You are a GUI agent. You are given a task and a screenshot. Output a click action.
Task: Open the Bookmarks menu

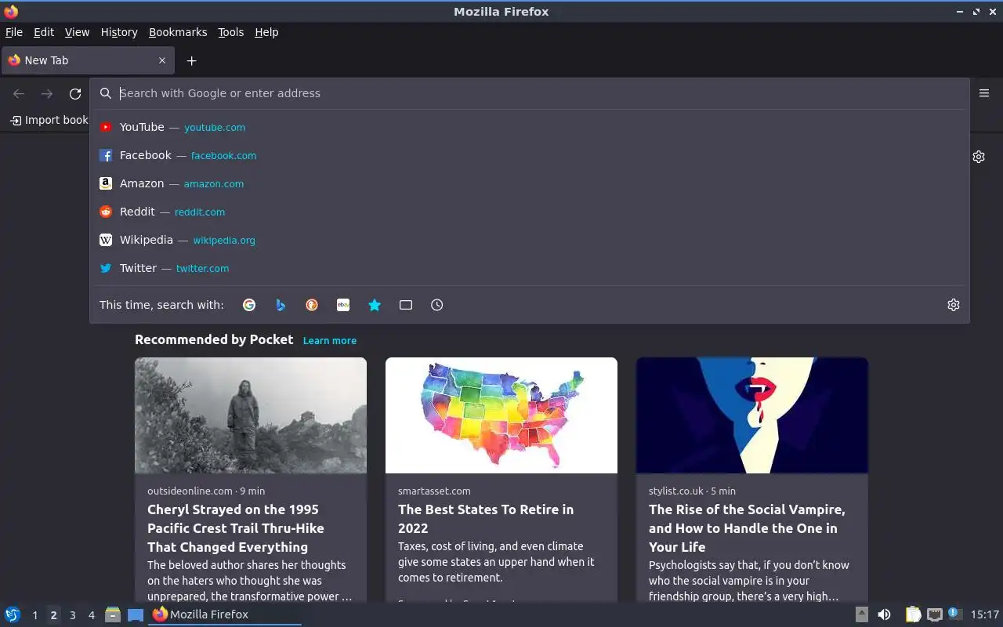click(178, 32)
